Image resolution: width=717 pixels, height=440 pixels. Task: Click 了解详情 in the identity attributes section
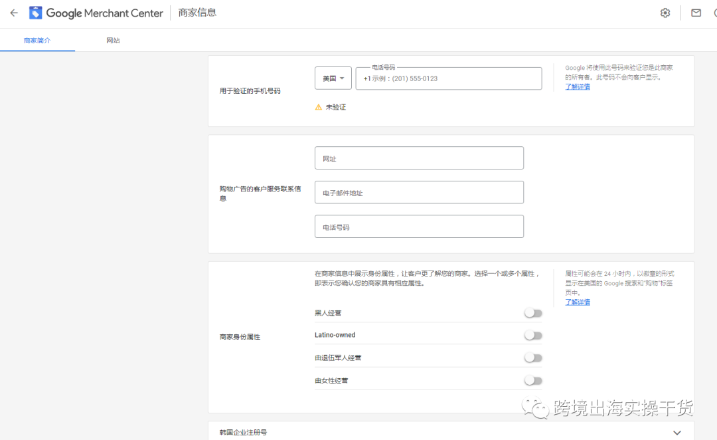(x=577, y=302)
